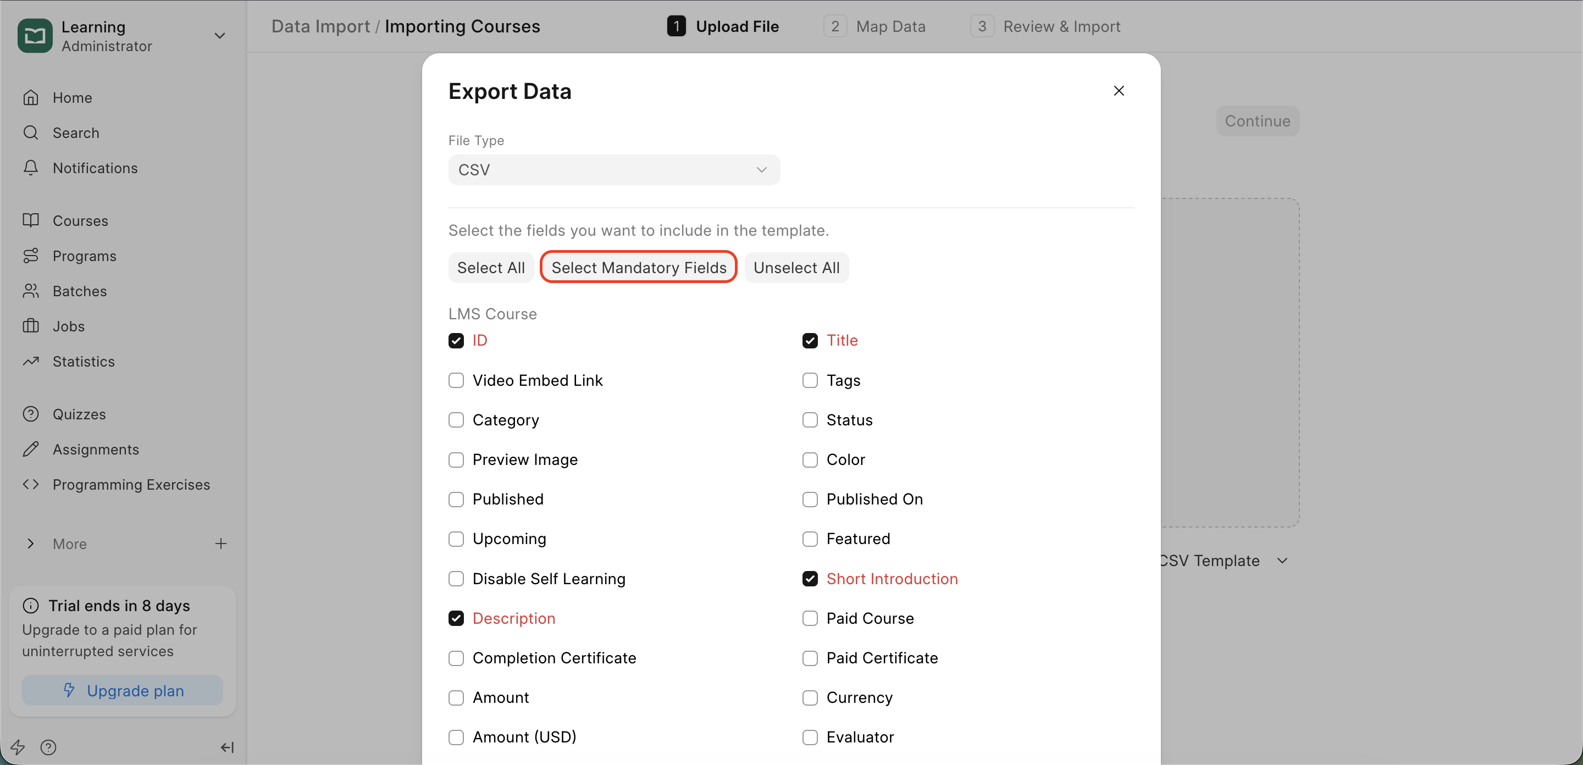Click the Home icon in sidebar
Viewport: 1583px width, 765px height.
pos(31,98)
